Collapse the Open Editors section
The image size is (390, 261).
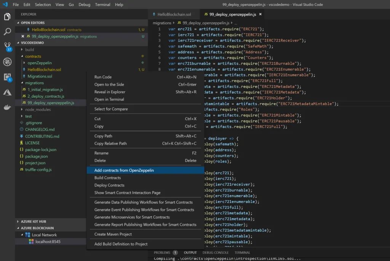tap(18, 22)
